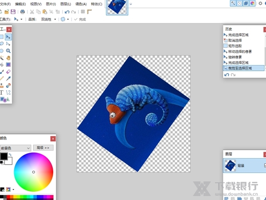This screenshot has height=200, width=266.
Task: Select the Shapes tool
Action: pyautogui.click(x=5, y=100)
